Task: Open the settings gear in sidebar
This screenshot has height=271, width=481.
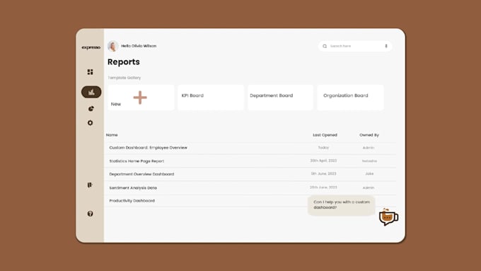Action: [91, 122]
